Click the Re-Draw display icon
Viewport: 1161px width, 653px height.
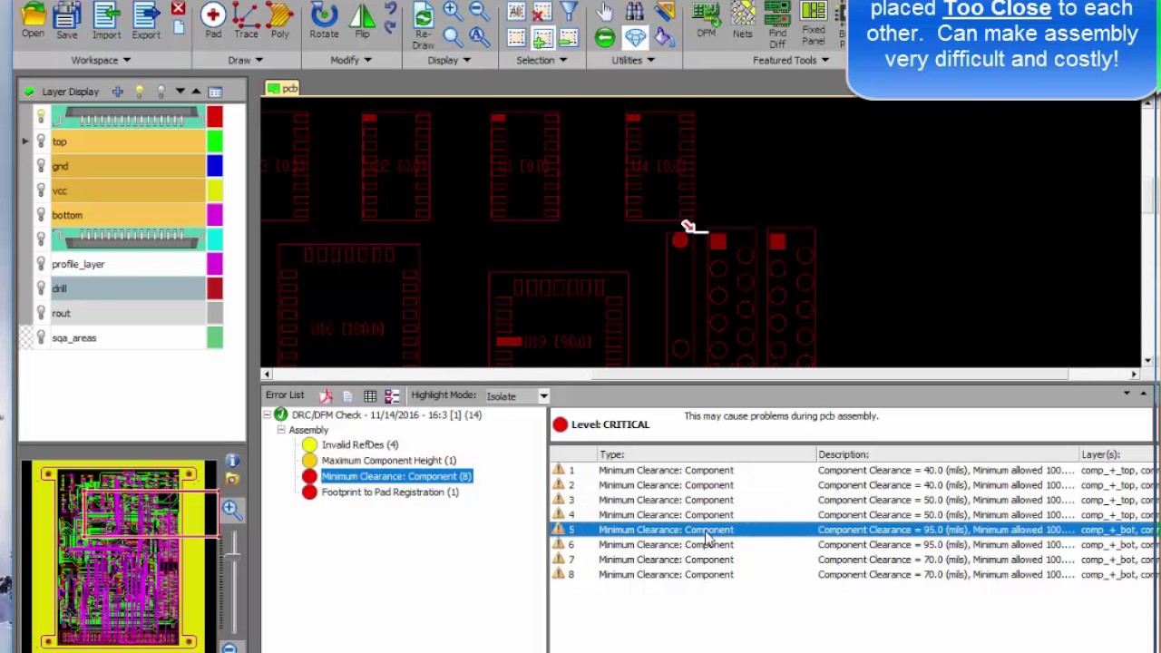tap(423, 25)
